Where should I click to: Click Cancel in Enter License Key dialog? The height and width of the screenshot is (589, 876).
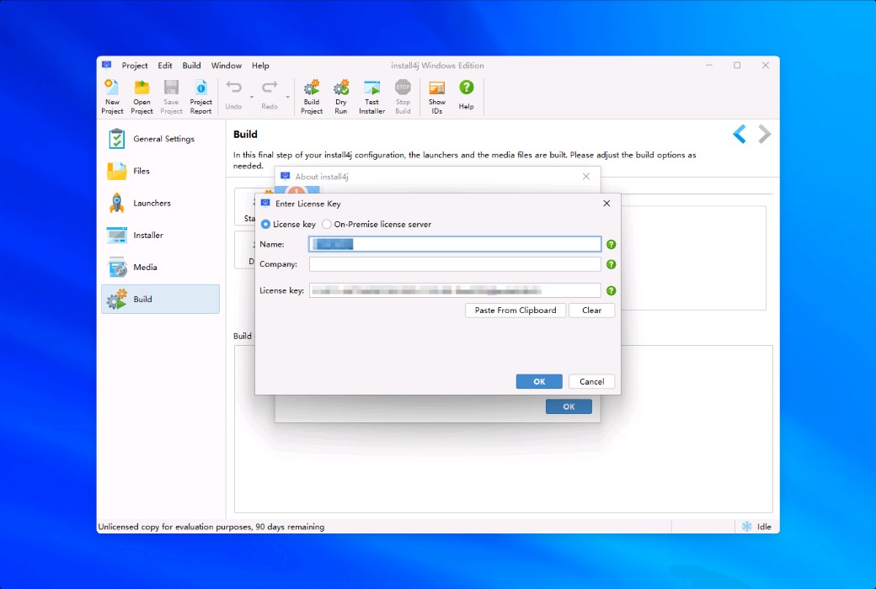[591, 382]
